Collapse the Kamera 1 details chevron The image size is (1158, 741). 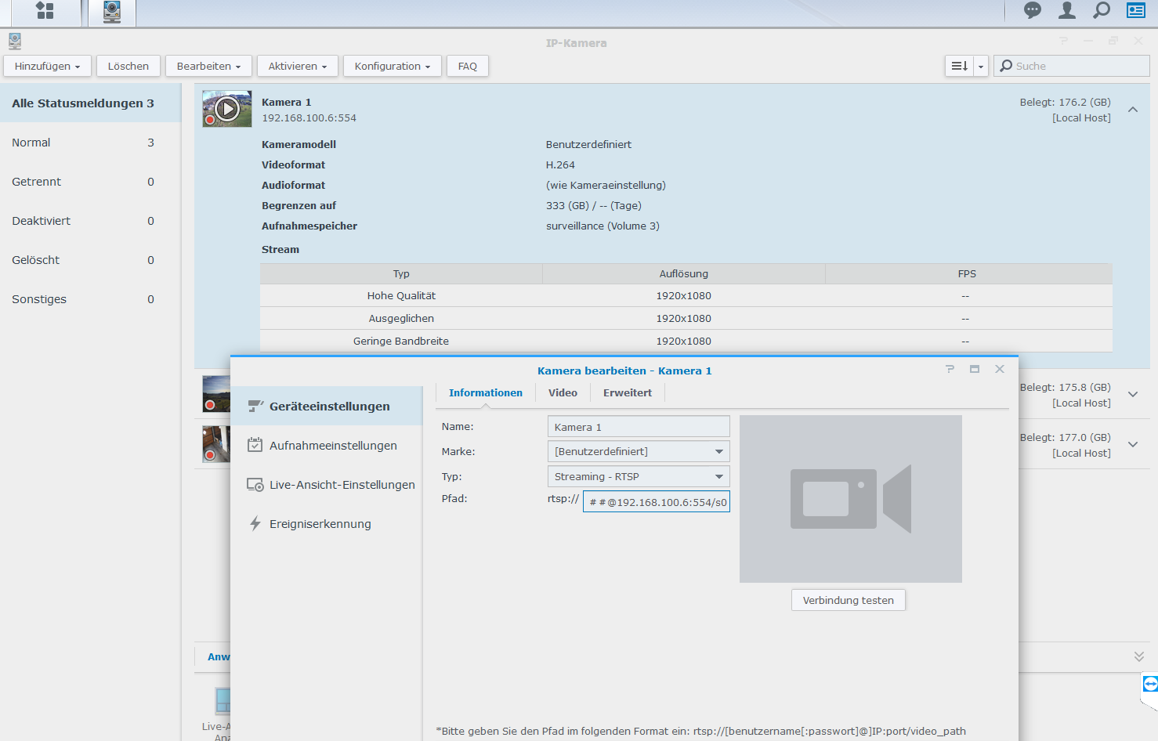point(1133,110)
